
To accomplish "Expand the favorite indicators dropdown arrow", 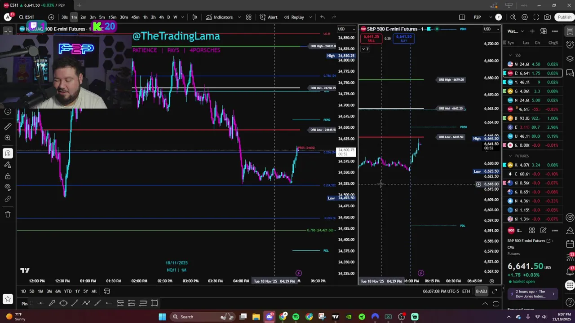I will tap(239, 17).
